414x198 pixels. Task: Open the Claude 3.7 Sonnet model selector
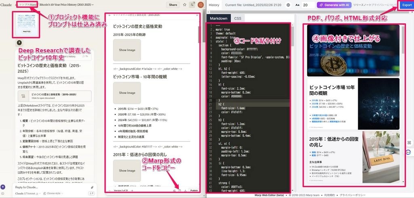pos(27,193)
